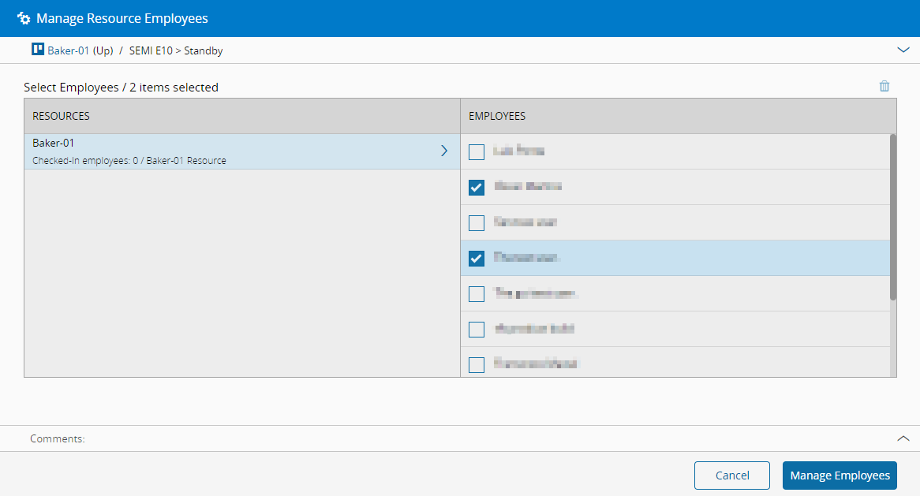Click the employees list vertical scrollbar
The width and height of the screenshot is (920, 496).
tap(892, 217)
